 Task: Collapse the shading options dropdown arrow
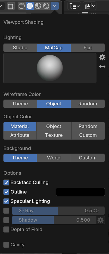tap(55, 6)
